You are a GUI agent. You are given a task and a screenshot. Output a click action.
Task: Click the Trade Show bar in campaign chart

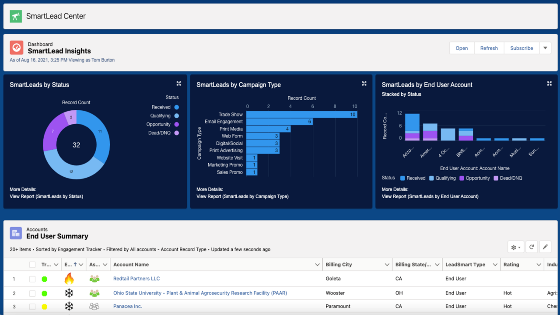302,115
